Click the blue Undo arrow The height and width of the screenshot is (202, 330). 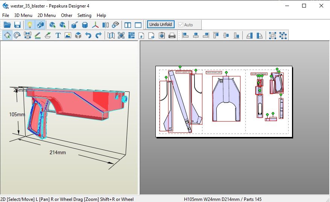[x=88, y=35]
